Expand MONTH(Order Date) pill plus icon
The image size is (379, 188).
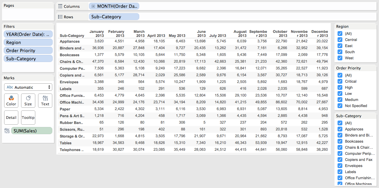93,6
